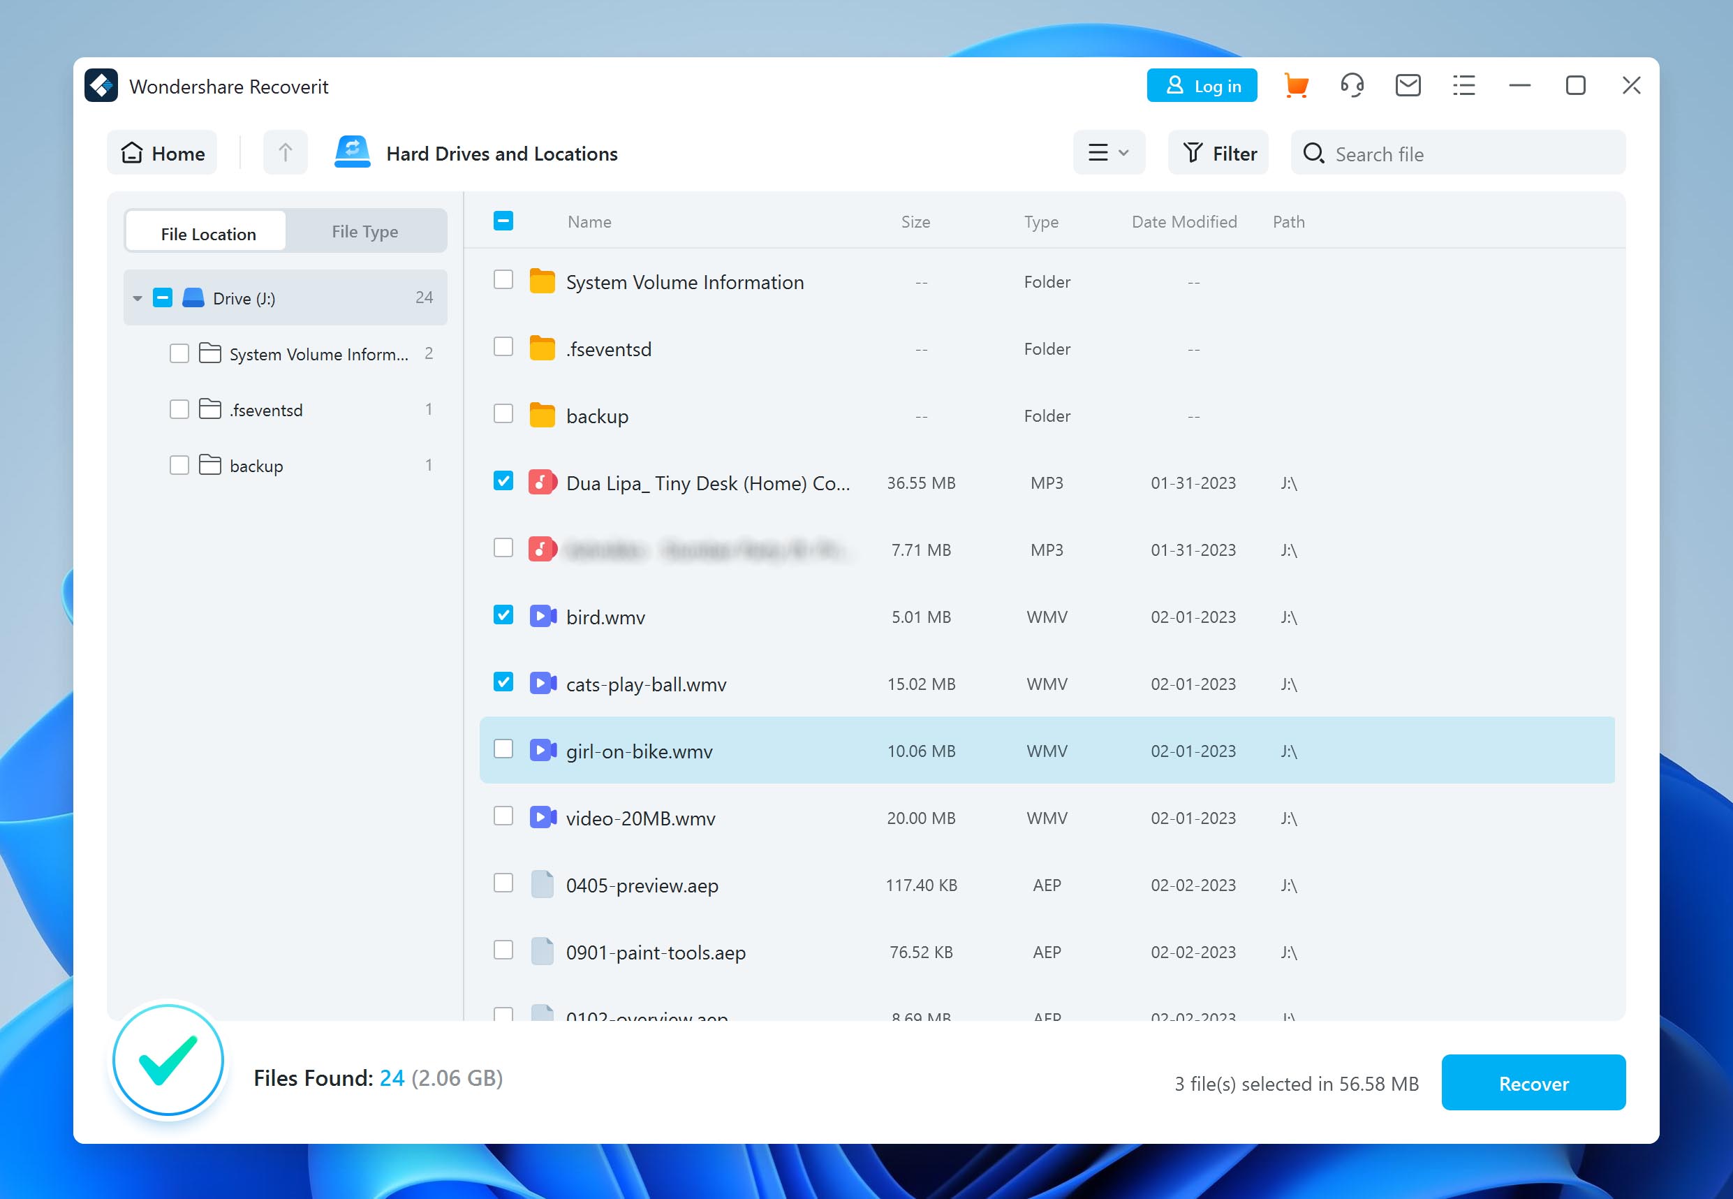Viewport: 1733px width, 1199px height.
Task: Open the headset support icon
Action: tap(1351, 86)
